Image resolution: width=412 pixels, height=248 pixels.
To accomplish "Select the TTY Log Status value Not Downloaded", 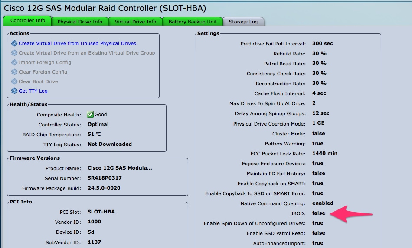I will [110, 144].
